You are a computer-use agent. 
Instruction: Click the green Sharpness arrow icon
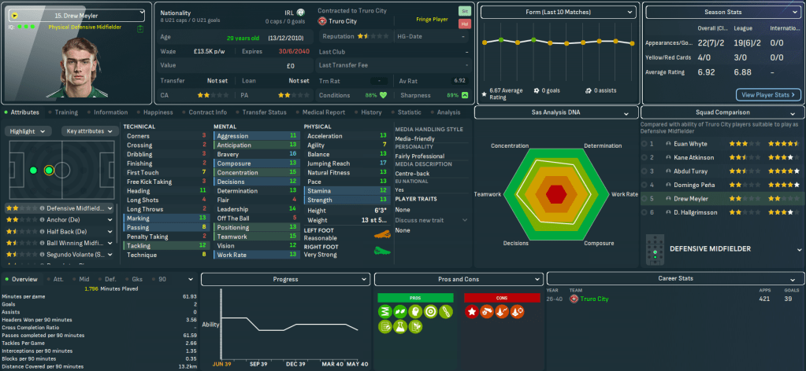coord(465,95)
